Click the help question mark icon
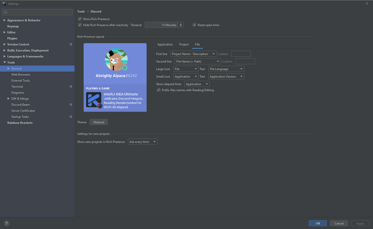Image resolution: width=373 pixels, height=229 pixels. click(7, 223)
